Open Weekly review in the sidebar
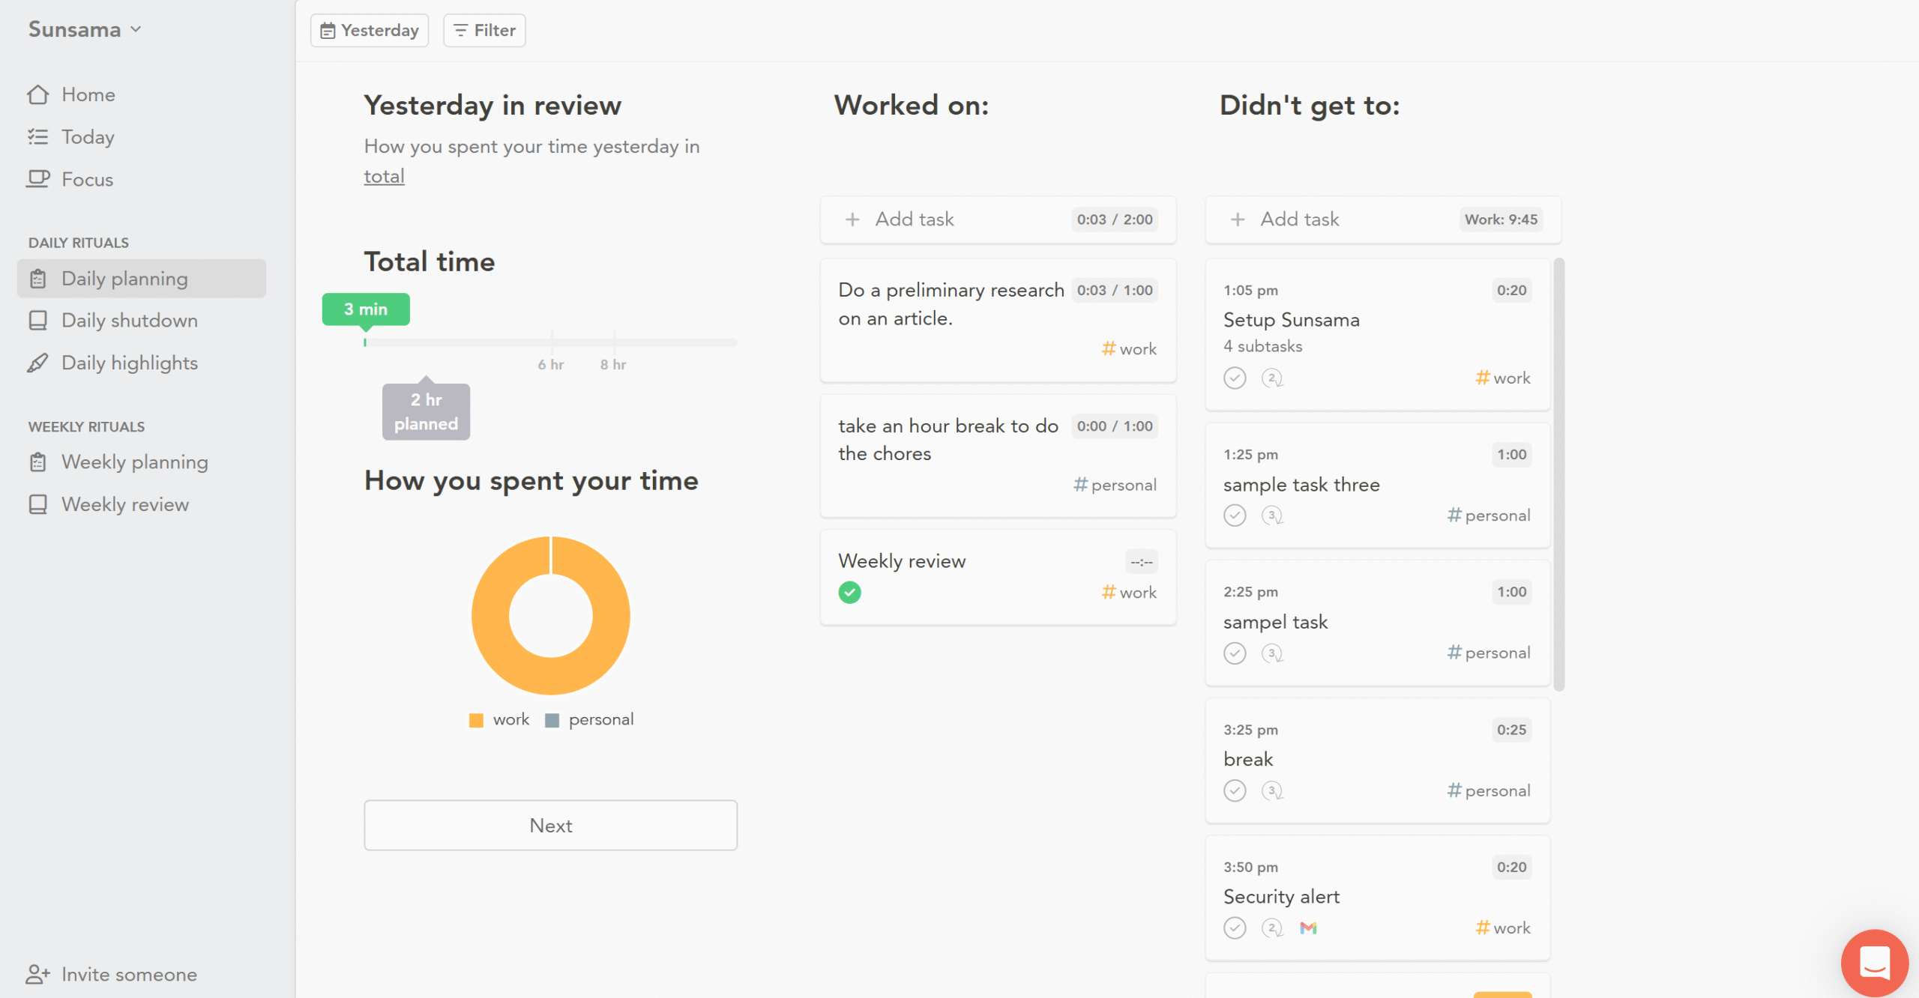 (x=124, y=504)
